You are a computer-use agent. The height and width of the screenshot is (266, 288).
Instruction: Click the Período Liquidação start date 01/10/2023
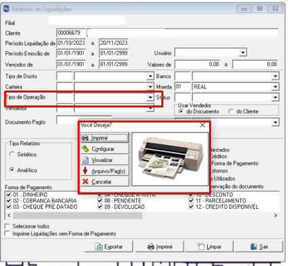[x=71, y=43]
